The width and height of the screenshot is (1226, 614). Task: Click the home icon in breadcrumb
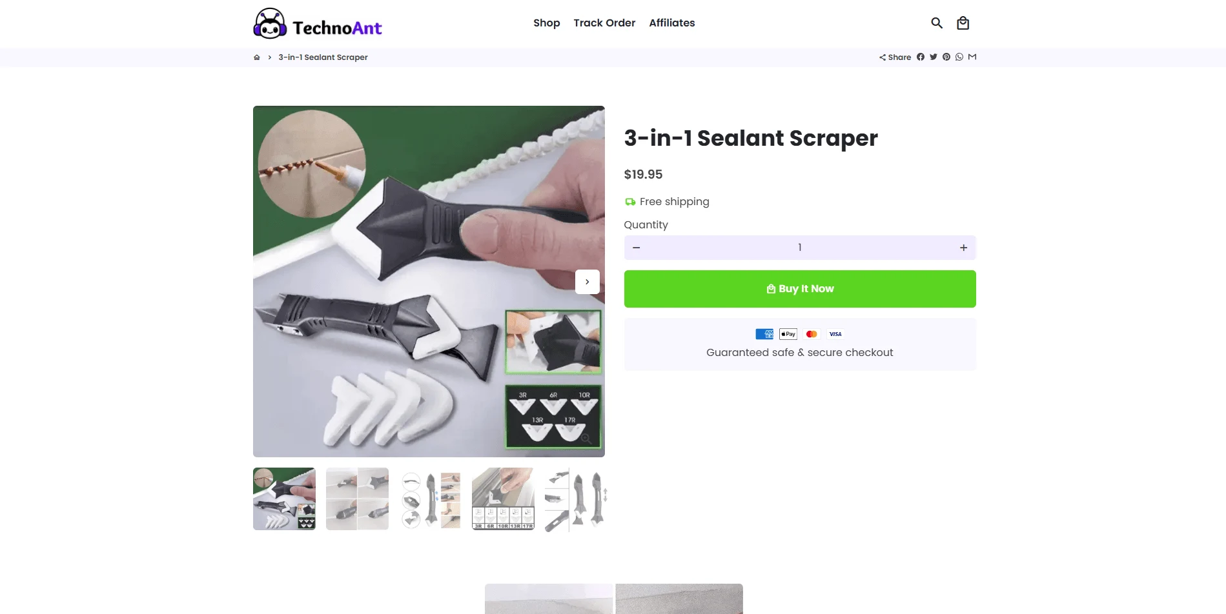point(257,57)
